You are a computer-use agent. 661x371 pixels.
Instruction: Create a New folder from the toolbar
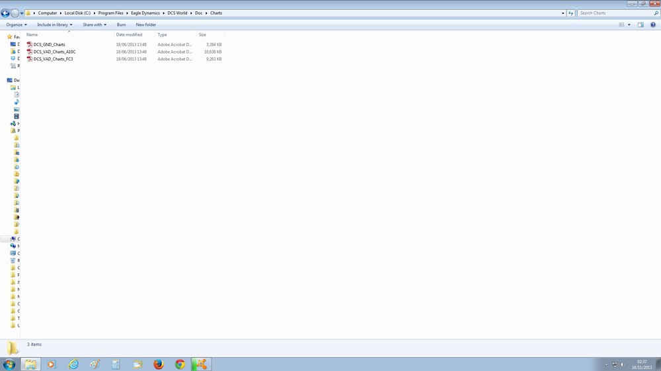point(146,25)
